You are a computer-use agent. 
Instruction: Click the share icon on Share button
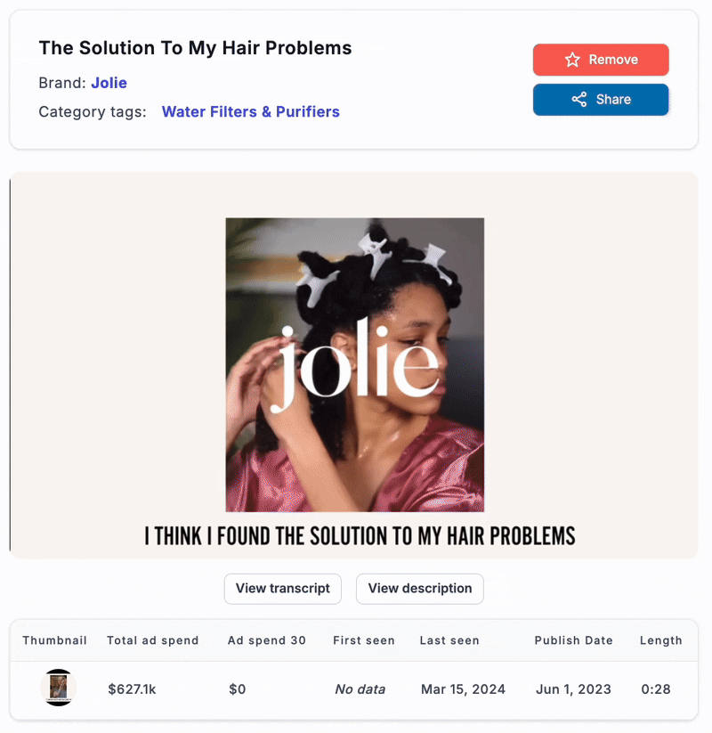(x=579, y=99)
